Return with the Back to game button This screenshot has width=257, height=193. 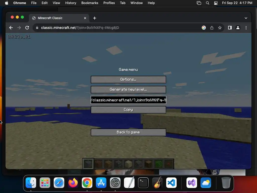128,132
